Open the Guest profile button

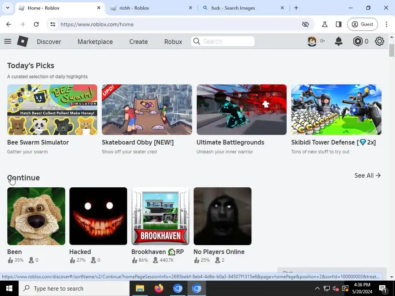coord(363,24)
